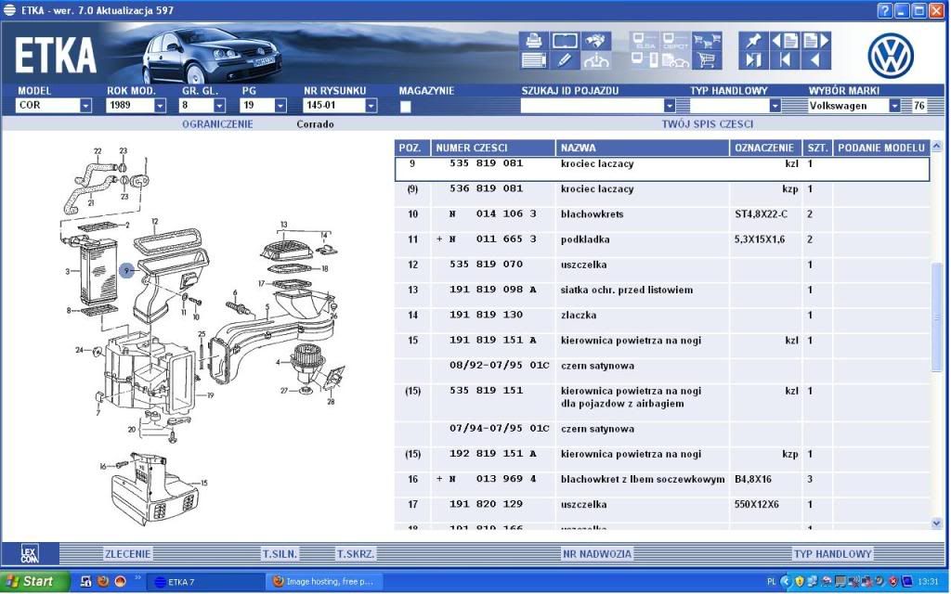This screenshot has height=594, width=951.
Task: Switch to Image hosting taskbar button
Action: (x=324, y=582)
